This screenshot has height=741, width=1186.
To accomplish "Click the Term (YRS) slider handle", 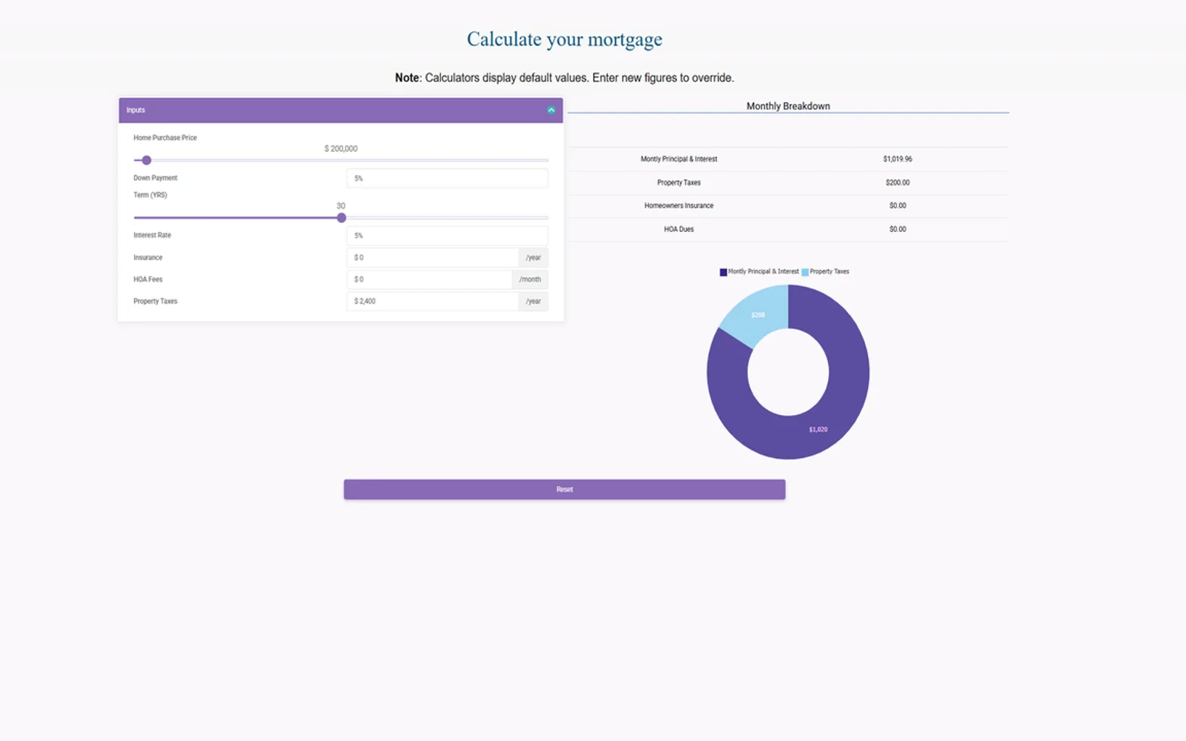I will click(x=341, y=218).
